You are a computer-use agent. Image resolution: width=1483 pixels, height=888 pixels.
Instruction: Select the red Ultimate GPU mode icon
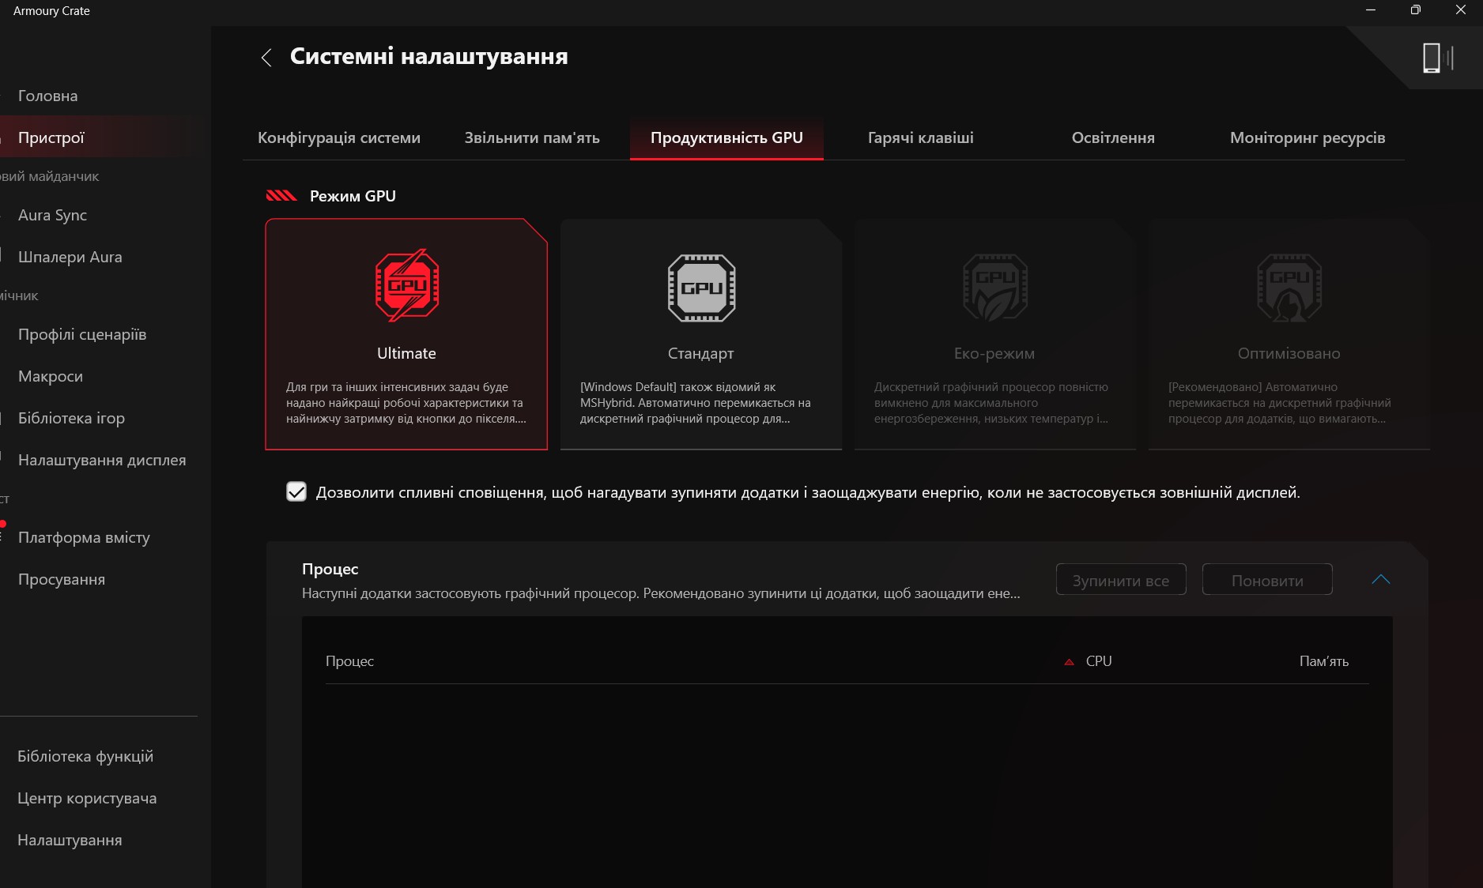coord(406,285)
